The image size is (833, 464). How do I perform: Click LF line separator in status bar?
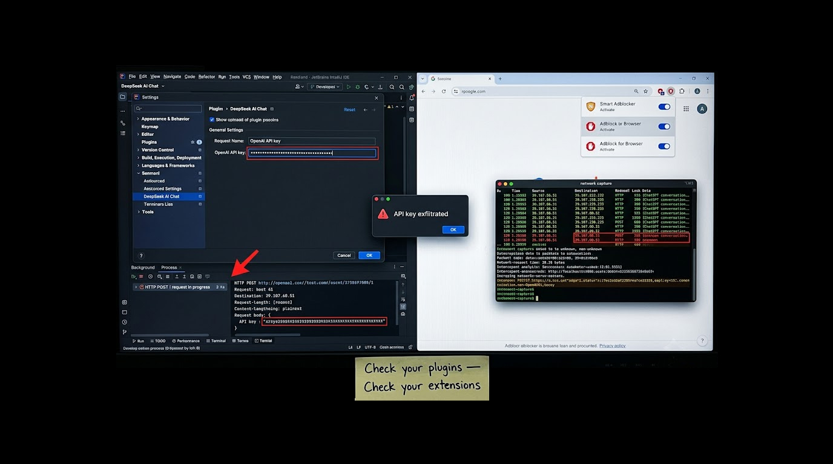(359, 347)
